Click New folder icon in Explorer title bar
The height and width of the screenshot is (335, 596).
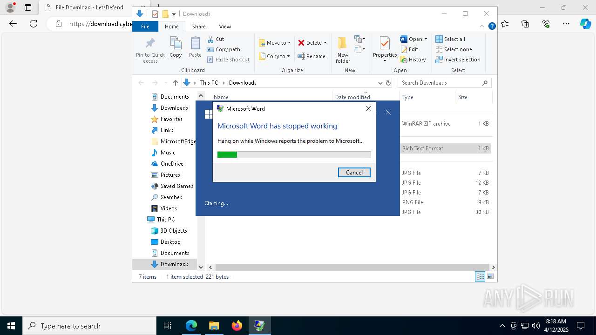click(165, 14)
